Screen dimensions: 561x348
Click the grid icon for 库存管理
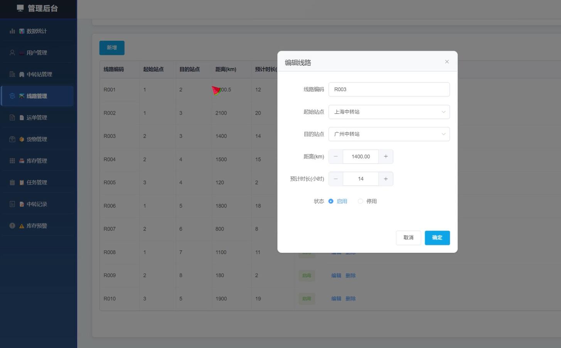coord(12,161)
